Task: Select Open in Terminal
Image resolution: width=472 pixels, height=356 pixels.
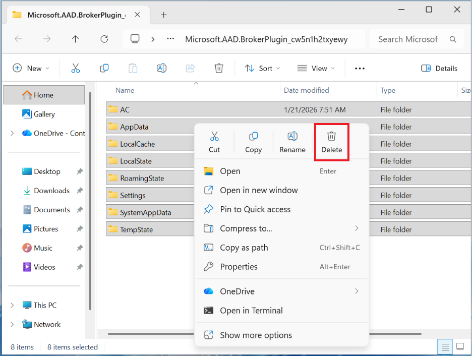Action: point(282,311)
